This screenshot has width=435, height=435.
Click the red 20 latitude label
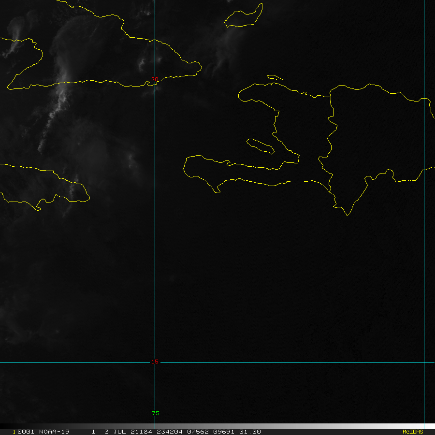[155, 79]
